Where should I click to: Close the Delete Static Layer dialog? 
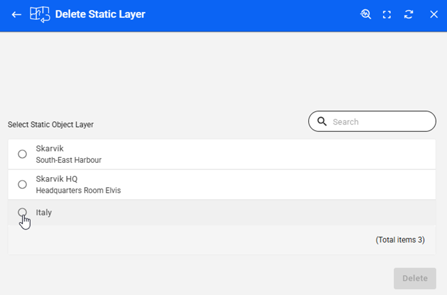click(434, 15)
